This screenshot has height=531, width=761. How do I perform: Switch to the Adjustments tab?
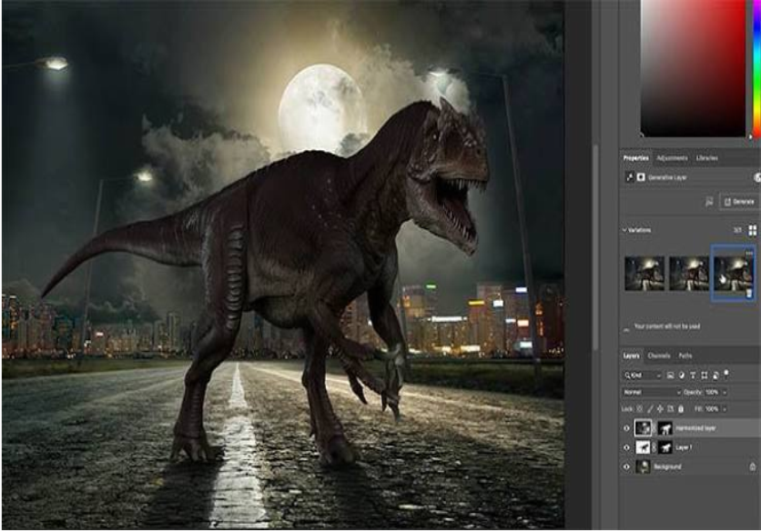point(672,158)
